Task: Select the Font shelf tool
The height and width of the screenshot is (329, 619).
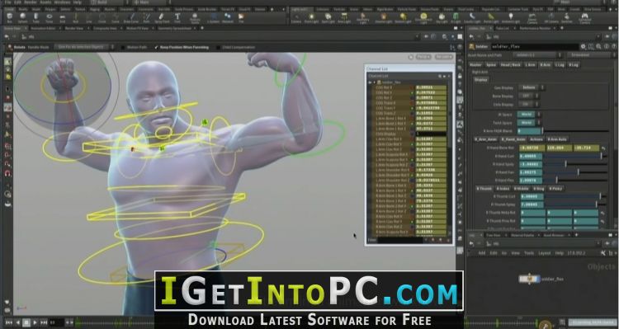Action: tap(177, 18)
